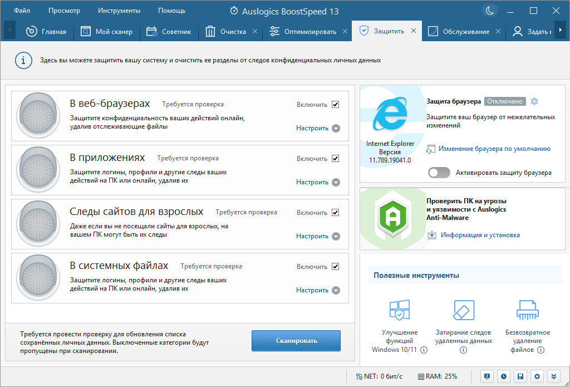Click the В приложениях radar icon
Screen dimensions: 570x387
[x=38, y=170]
